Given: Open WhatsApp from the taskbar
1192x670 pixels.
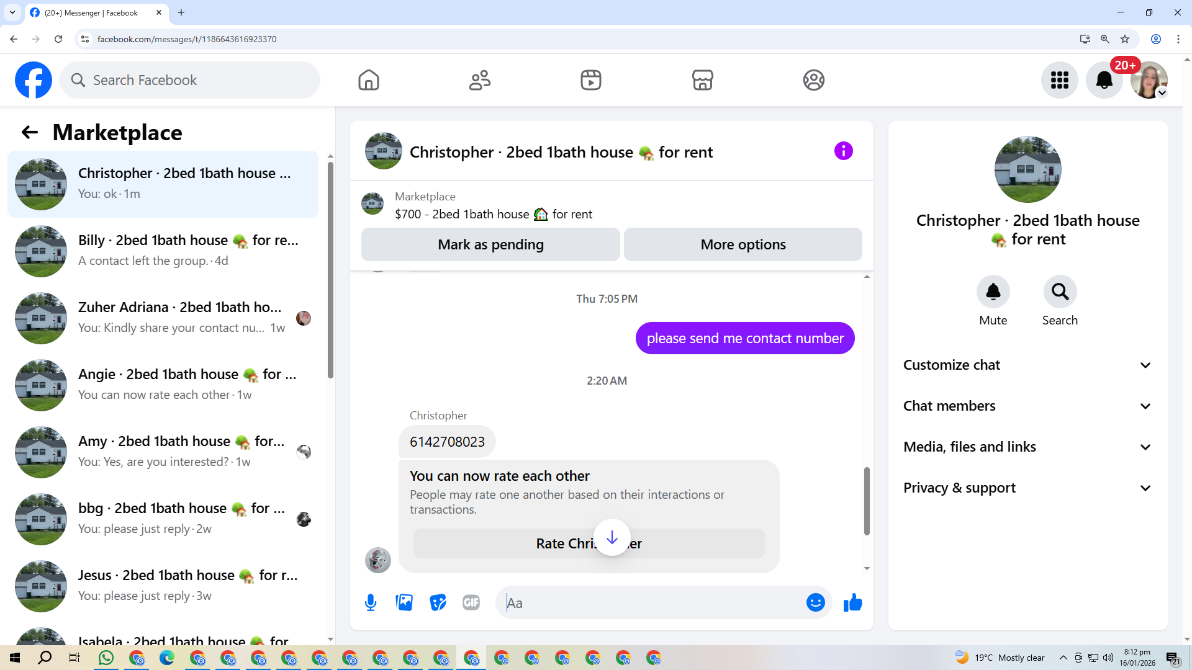Looking at the screenshot, I should [x=106, y=658].
